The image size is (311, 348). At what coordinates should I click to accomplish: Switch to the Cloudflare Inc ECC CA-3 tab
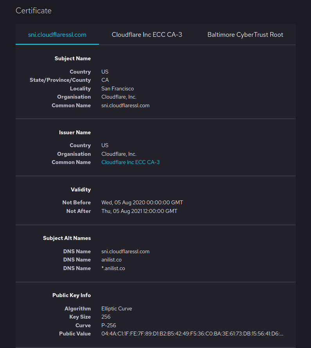point(147,34)
